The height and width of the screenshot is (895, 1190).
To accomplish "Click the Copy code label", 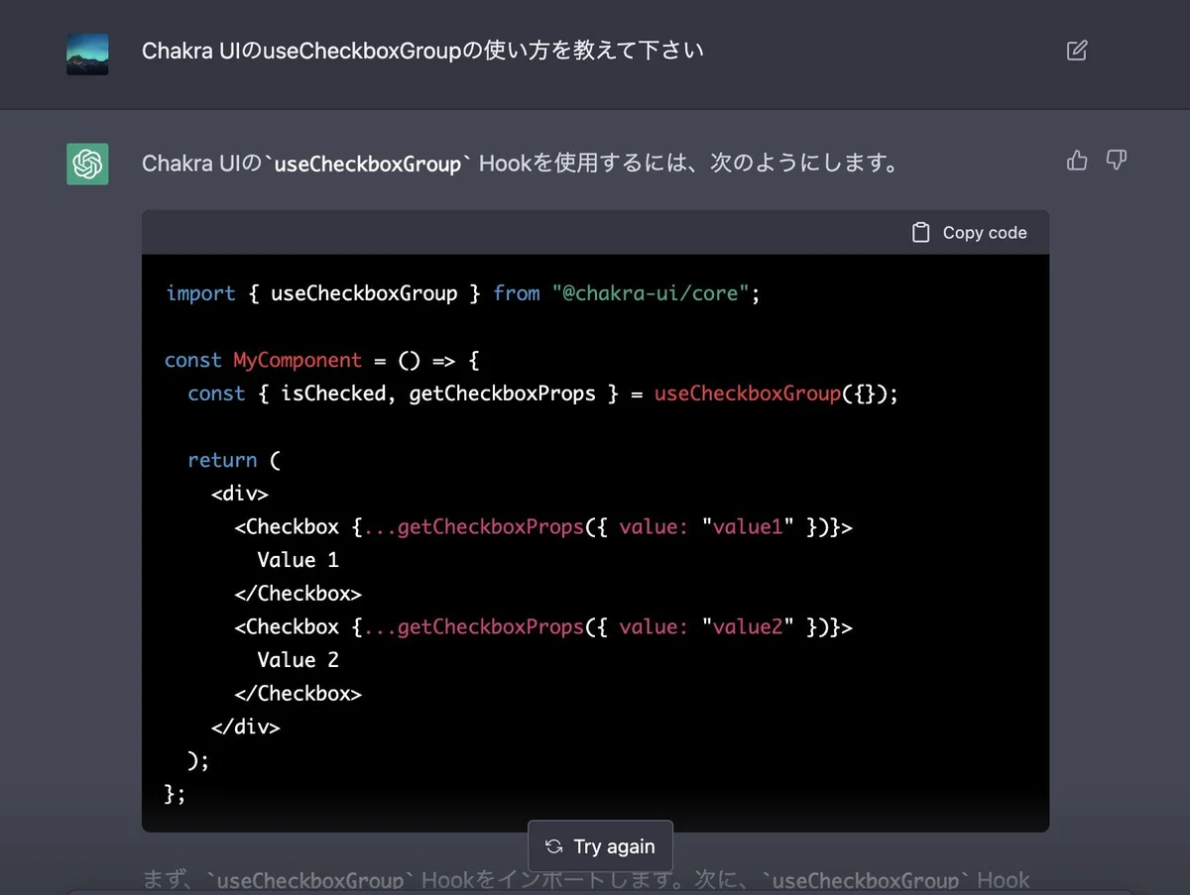I will pyautogui.click(x=985, y=232).
